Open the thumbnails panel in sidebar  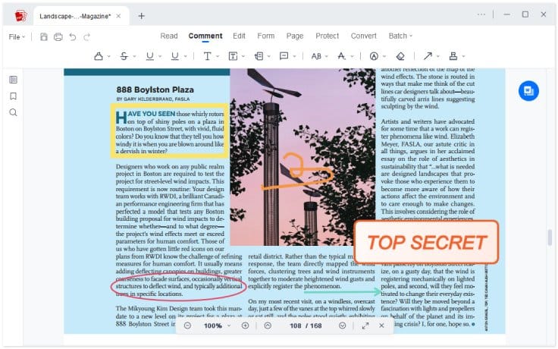pos(13,80)
